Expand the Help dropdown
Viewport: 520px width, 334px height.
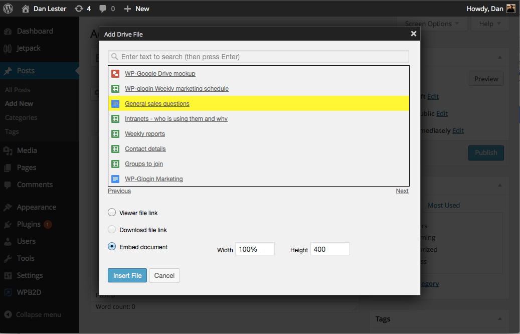click(x=489, y=23)
